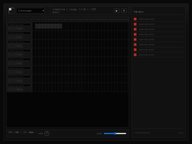Screen dimensions: 192x144
Task: Jump to bar 20 on the ruler
Action: [71, 19]
